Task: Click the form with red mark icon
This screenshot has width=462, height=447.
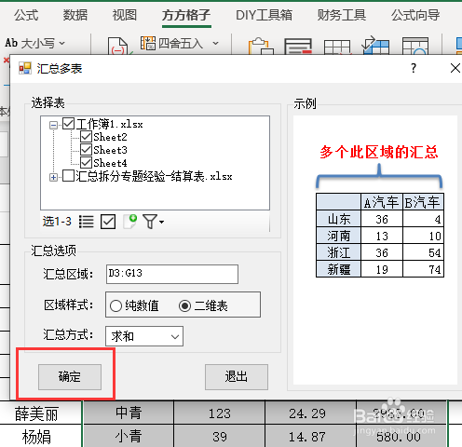Action: 298,47
